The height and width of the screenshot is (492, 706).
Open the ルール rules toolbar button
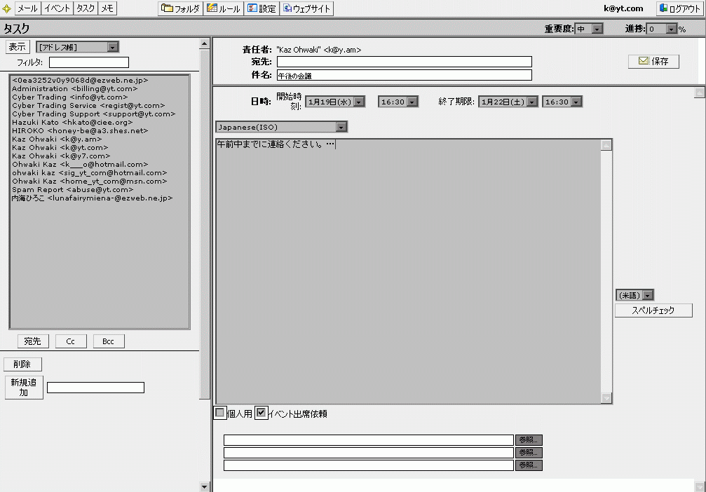coord(224,9)
